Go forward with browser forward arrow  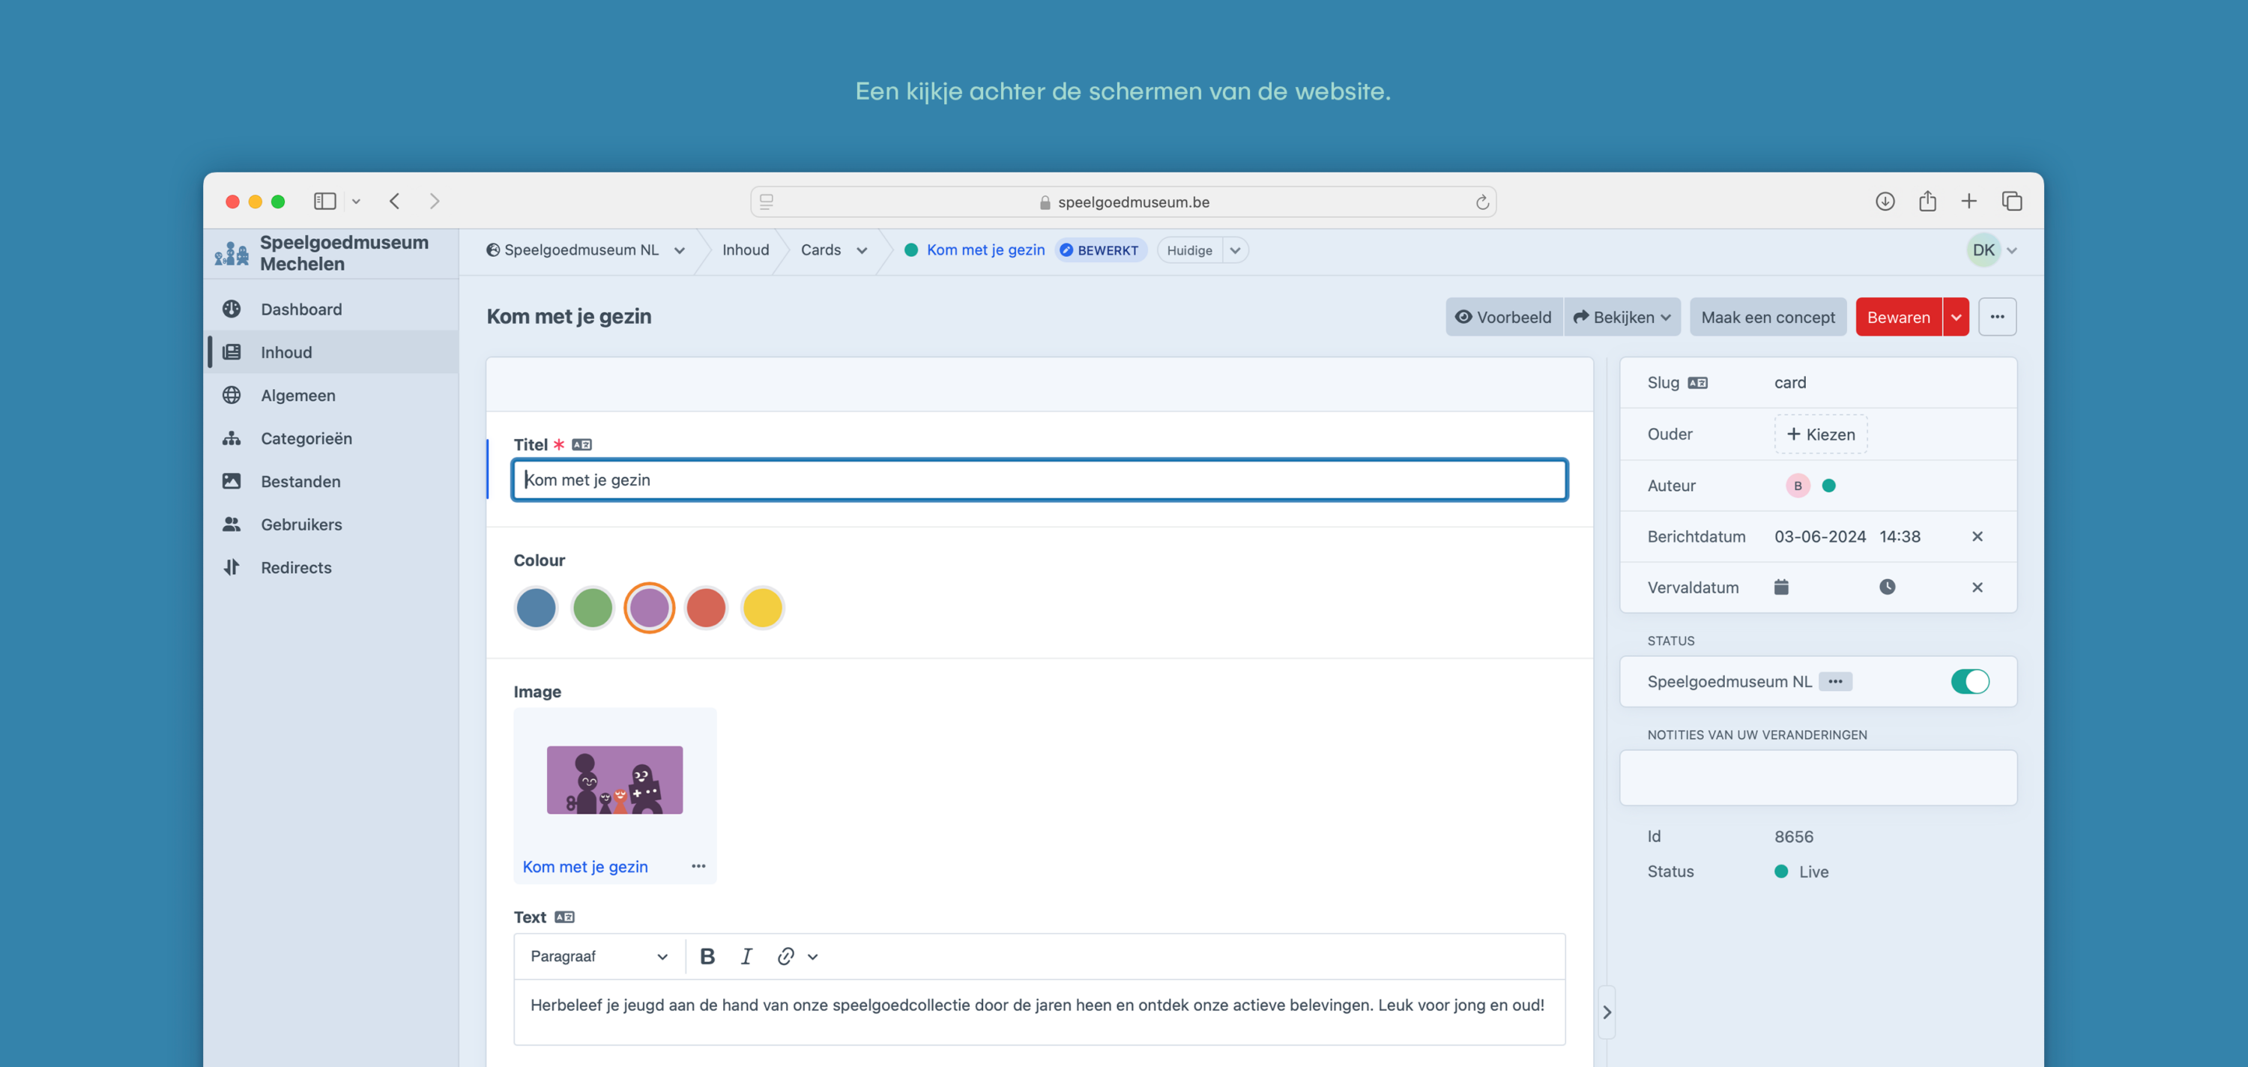pos(435,202)
